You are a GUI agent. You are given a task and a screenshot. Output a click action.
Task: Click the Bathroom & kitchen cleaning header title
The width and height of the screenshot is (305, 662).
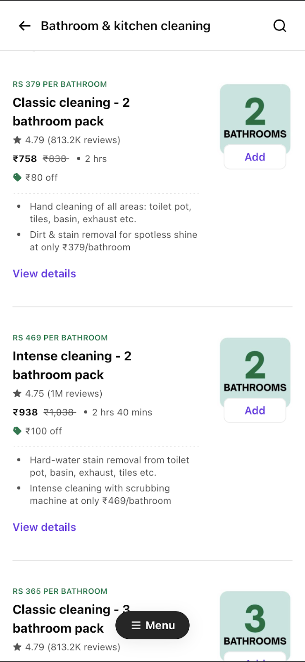pyautogui.click(x=126, y=26)
